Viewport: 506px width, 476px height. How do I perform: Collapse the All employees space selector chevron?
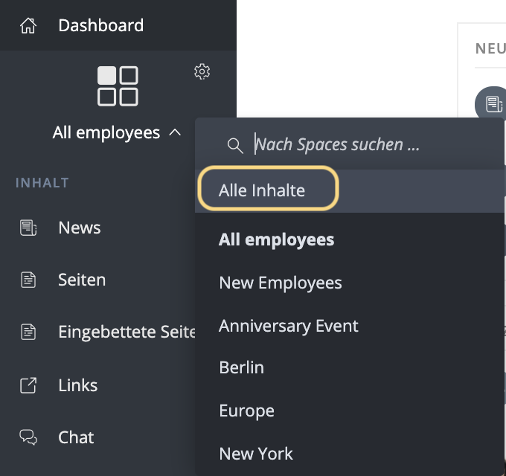point(175,132)
